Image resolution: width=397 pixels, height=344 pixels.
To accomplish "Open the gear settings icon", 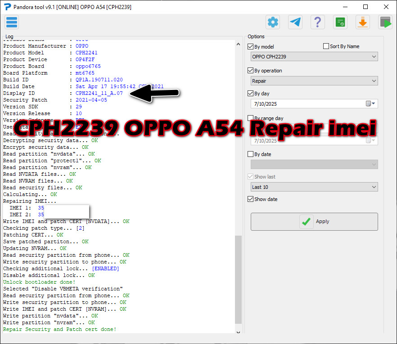I will 273,22.
